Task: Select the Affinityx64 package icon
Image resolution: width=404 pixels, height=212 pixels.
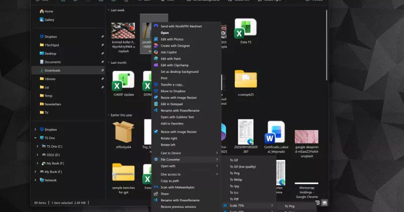Action: pos(123,132)
